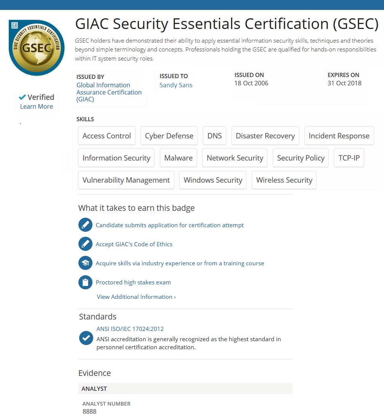Select the TCP-IP skill tag
384x419 pixels.
pyautogui.click(x=349, y=158)
